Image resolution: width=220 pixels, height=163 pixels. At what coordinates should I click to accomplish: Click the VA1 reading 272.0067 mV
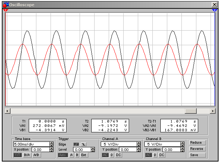(48, 125)
